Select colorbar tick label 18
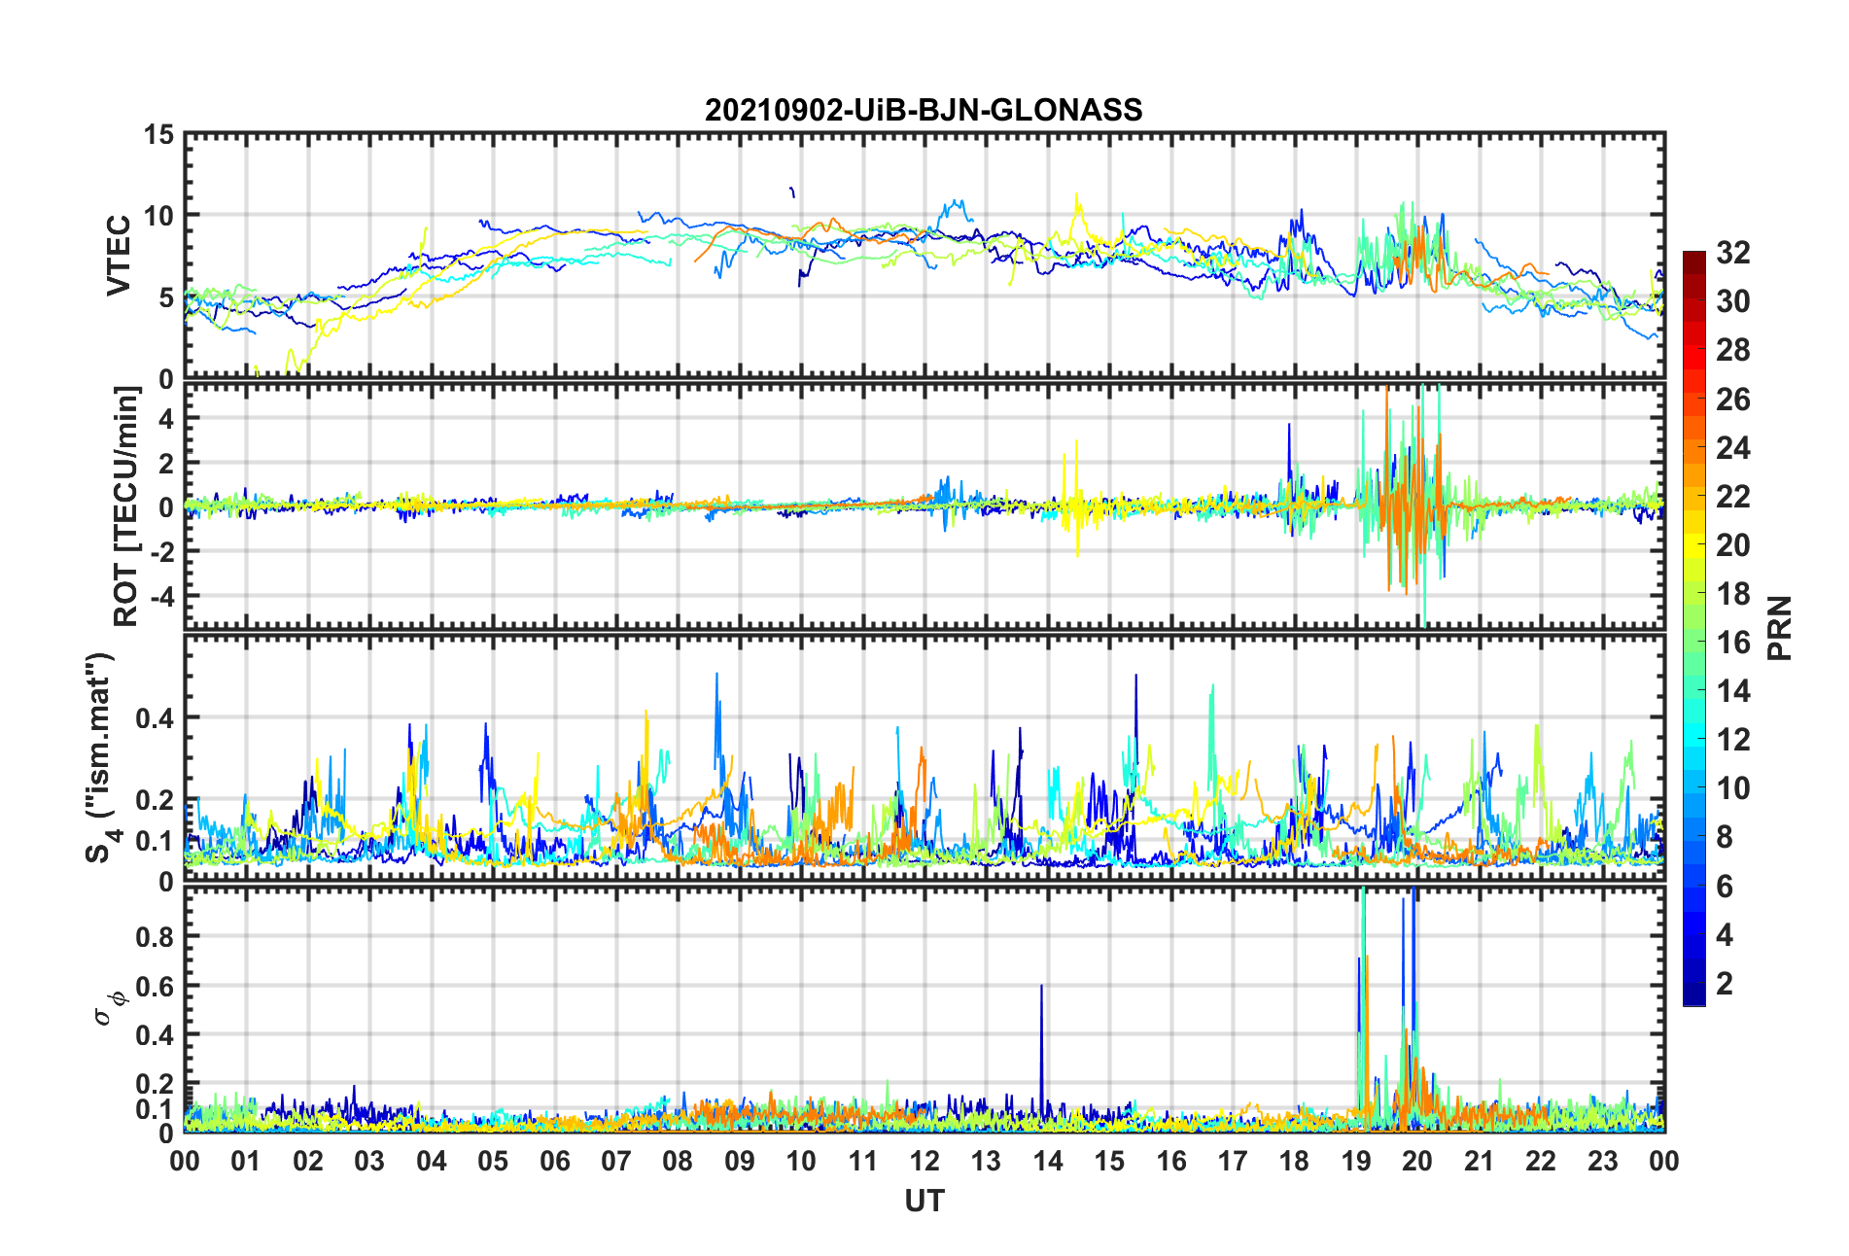This screenshot has width=1849, height=1256. [x=1733, y=593]
